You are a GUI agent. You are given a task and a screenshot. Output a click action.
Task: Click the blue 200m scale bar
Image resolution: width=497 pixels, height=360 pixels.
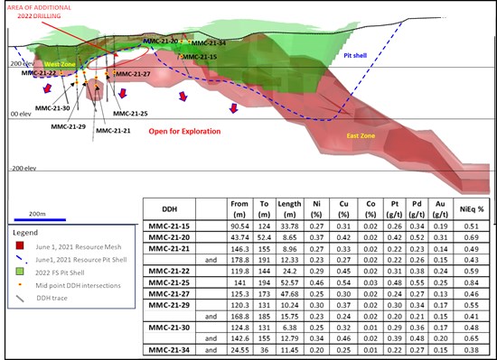pos(40,219)
